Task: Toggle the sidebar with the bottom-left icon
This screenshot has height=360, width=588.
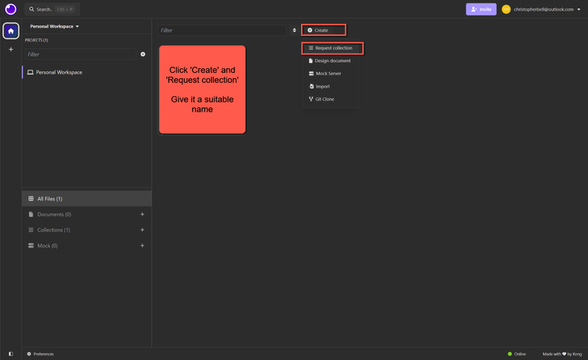Action: coord(11,354)
